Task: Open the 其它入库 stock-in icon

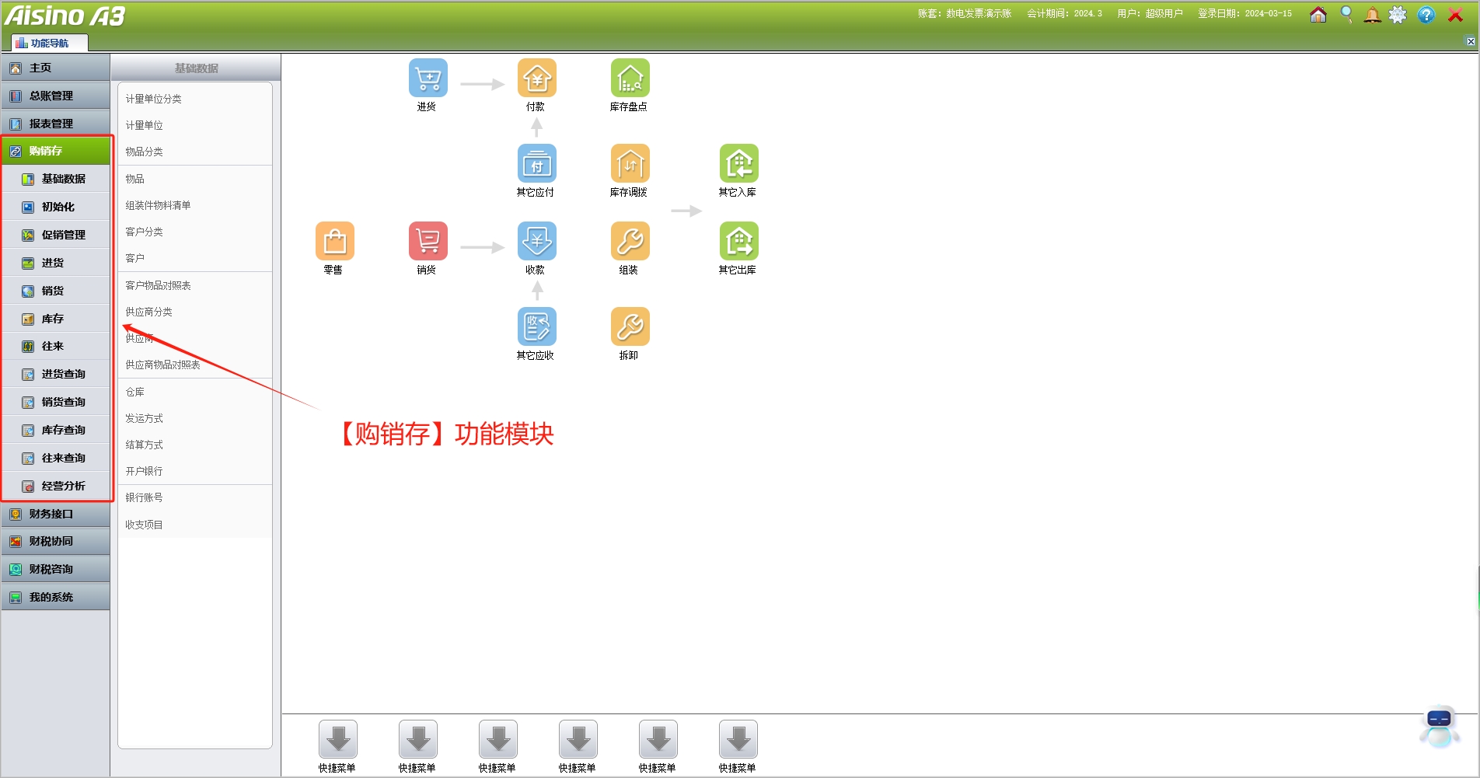Action: [738, 164]
